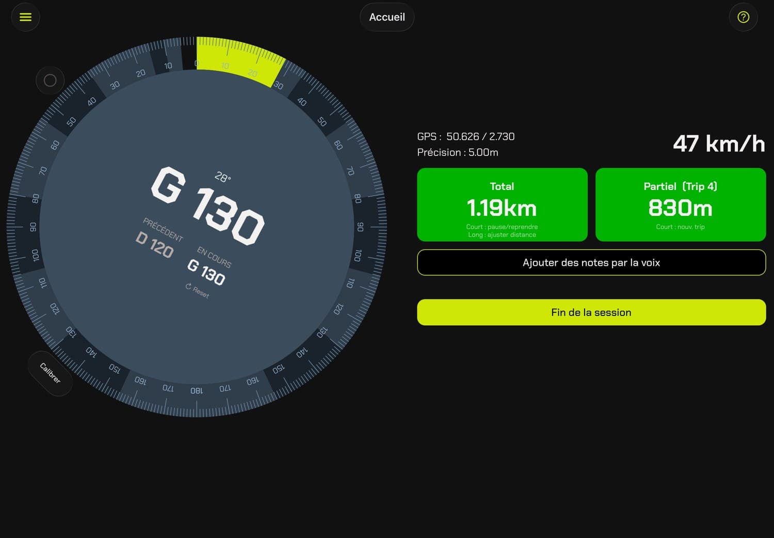Click the 28° angle label

coord(223,177)
